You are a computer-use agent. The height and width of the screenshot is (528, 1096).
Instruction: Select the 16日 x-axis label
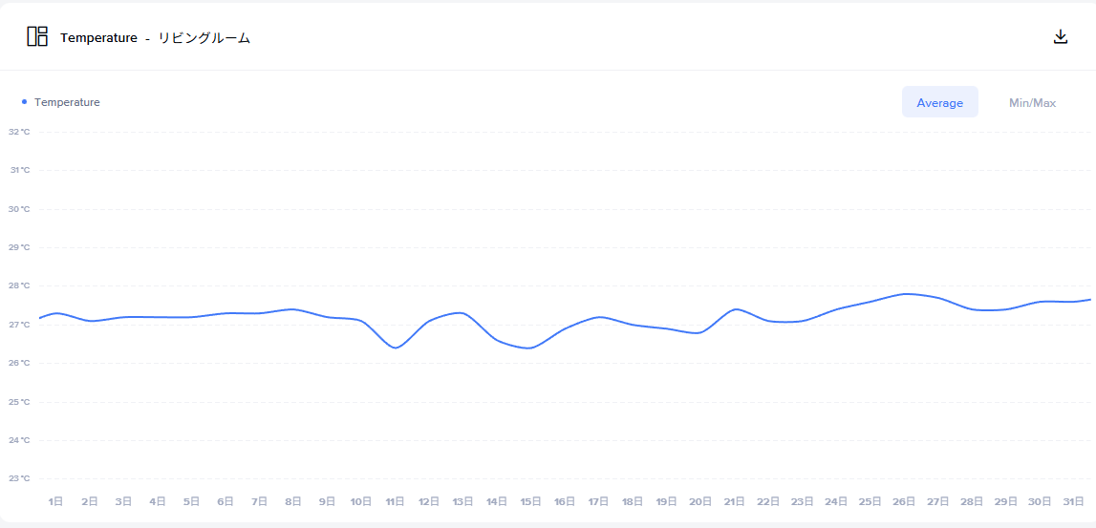pyautogui.click(x=564, y=501)
